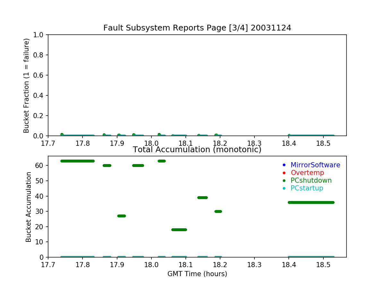Select the Overtemp legend label text
The image size is (385, 289).
(307, 173)
